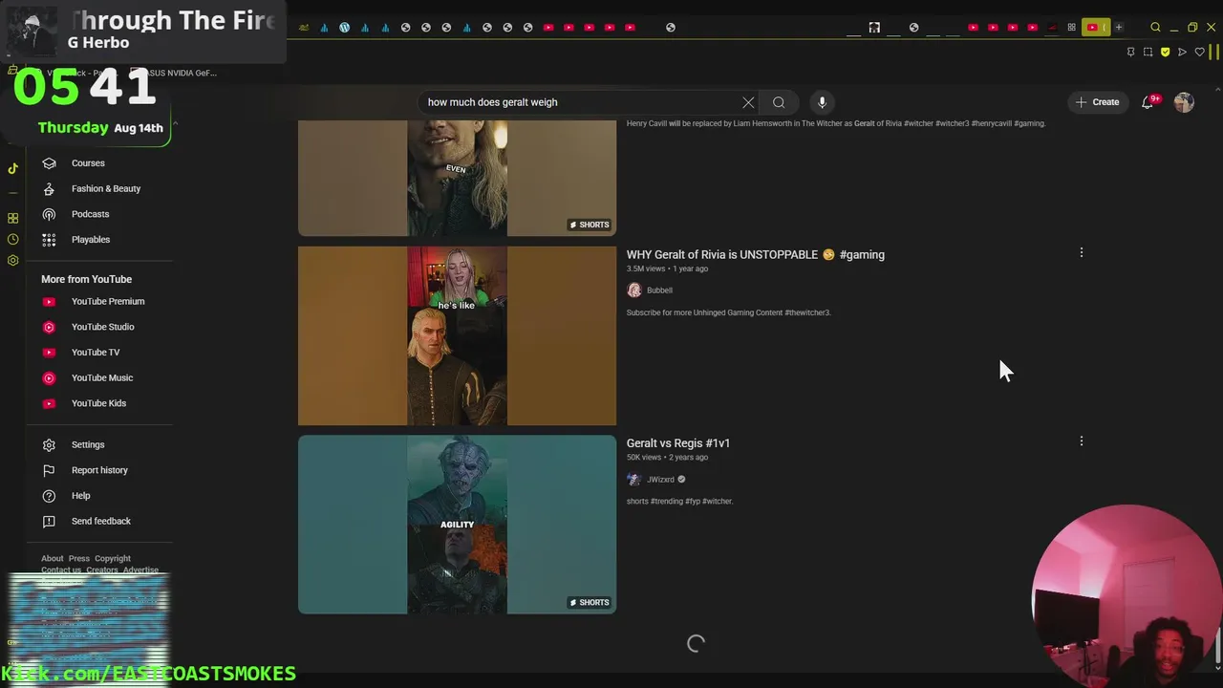The image size is (1223, 688).
Task: Open thumbnail of UNSTOPPABLE video
Action: pyautogui.click(x=457, y=335)
